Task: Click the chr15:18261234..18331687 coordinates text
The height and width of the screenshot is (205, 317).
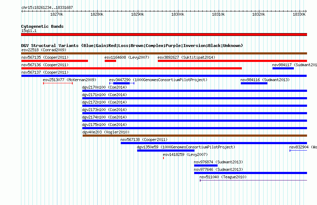Action: point(47,7)
